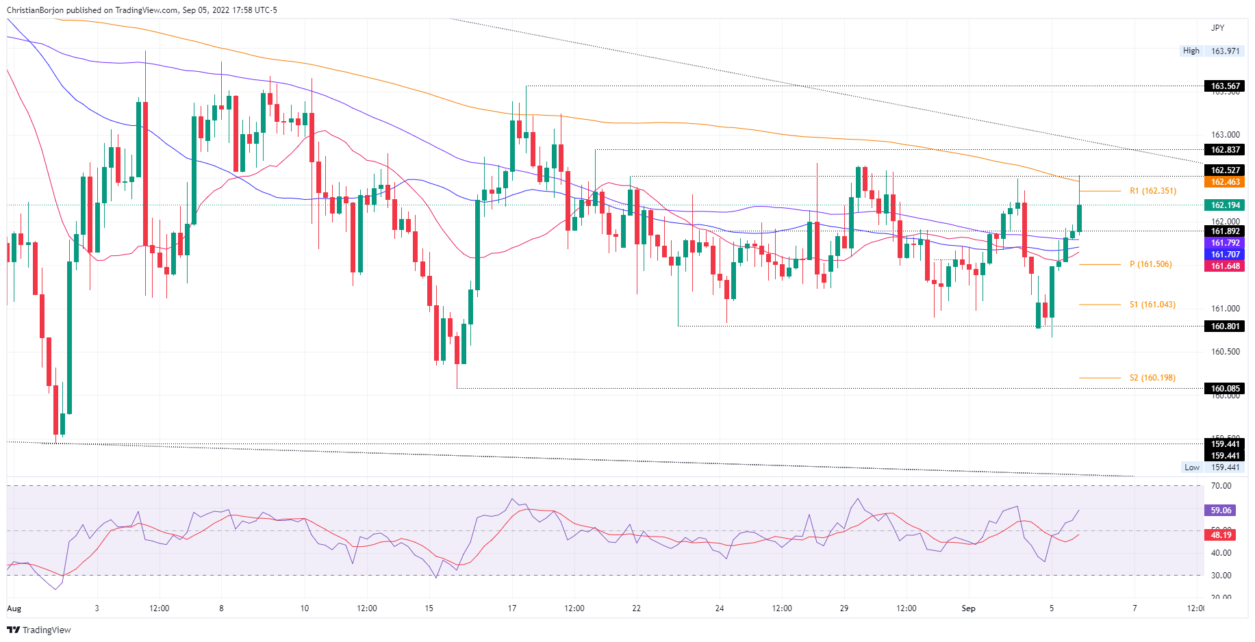Click the P (161.506) pivot label

[x=1150, y=264]
